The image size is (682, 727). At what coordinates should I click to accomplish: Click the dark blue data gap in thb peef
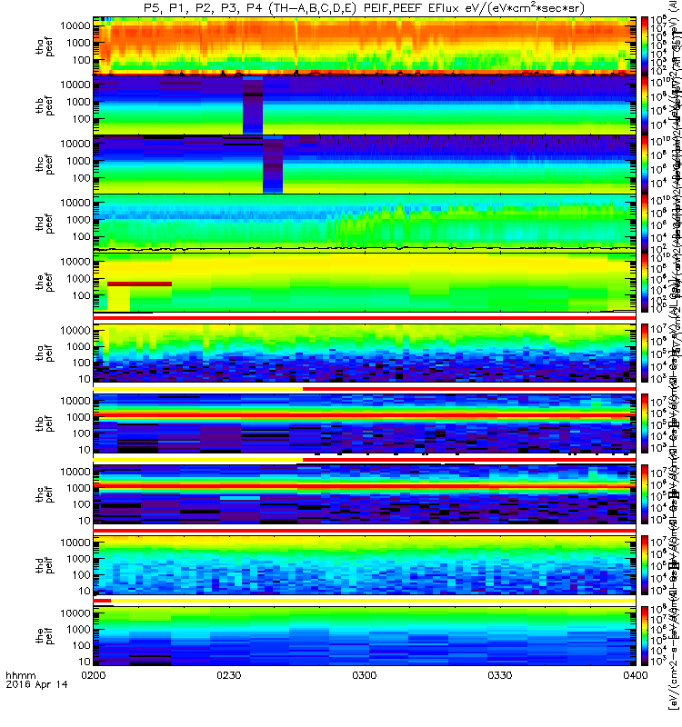coord(253,105)
